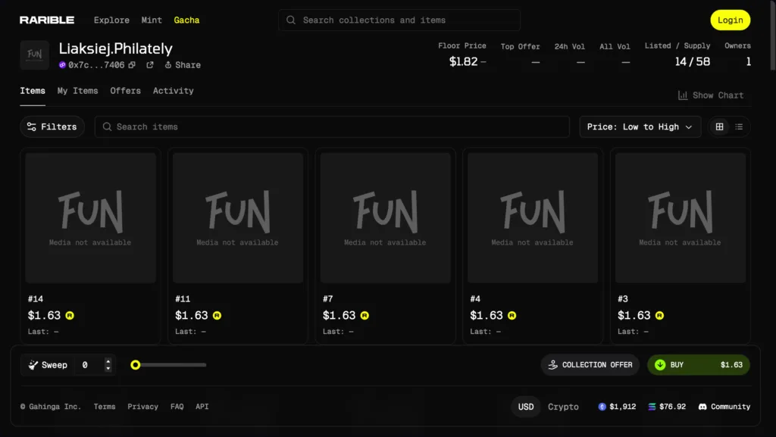Click the collection FUN avatar
This screenshot has height=437, width=776.
click(x=35, y=55)
